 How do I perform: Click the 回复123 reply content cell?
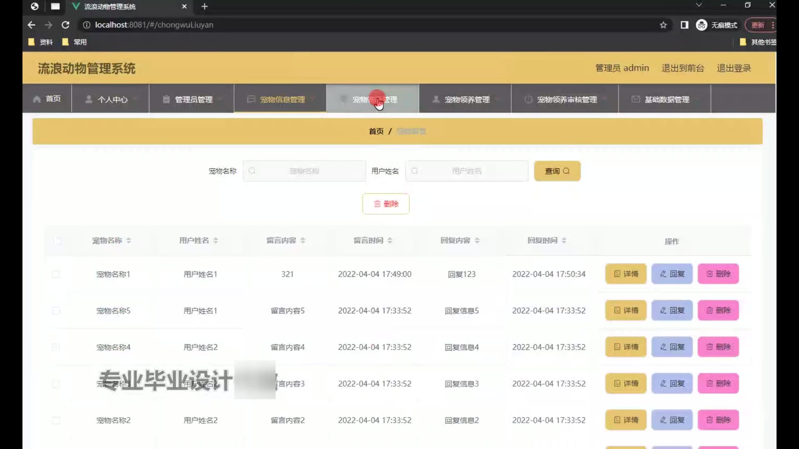[x=462, y=274]
